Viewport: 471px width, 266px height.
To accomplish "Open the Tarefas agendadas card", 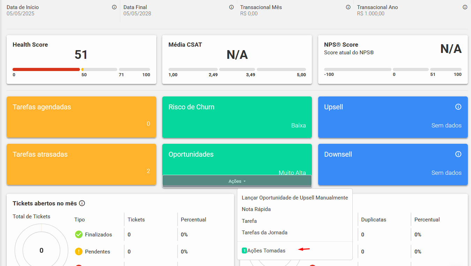I will [81, 117].
